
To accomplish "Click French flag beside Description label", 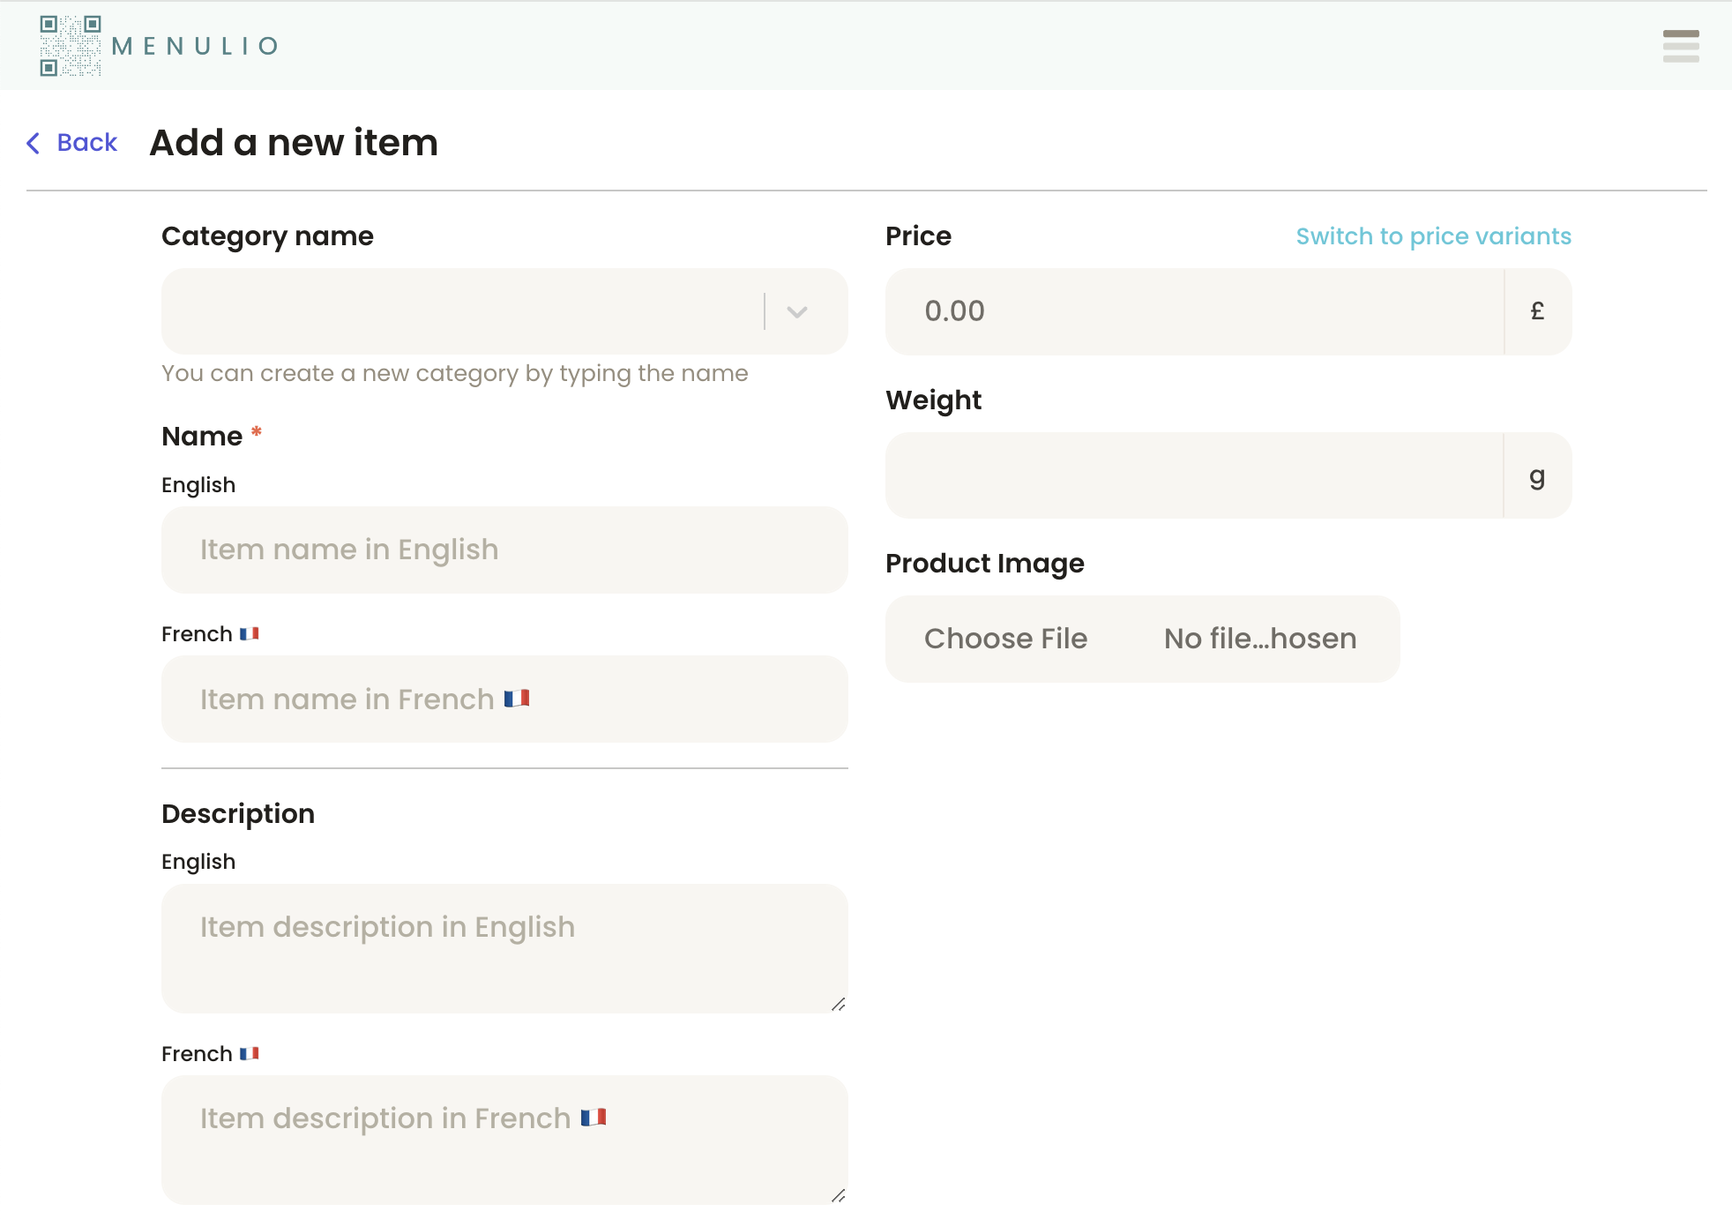I will pyautogui.click(x=250, y=1053).
